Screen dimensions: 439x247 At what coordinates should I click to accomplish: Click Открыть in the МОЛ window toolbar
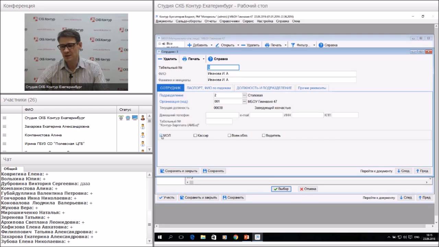pyautogui.click(x=225, y=45)
